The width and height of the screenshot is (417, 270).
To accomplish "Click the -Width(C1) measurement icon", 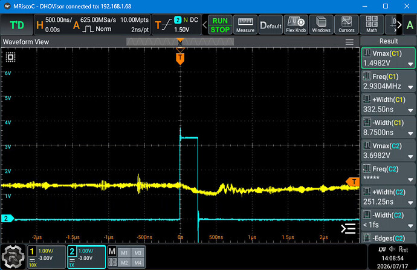I will [367, 122].
